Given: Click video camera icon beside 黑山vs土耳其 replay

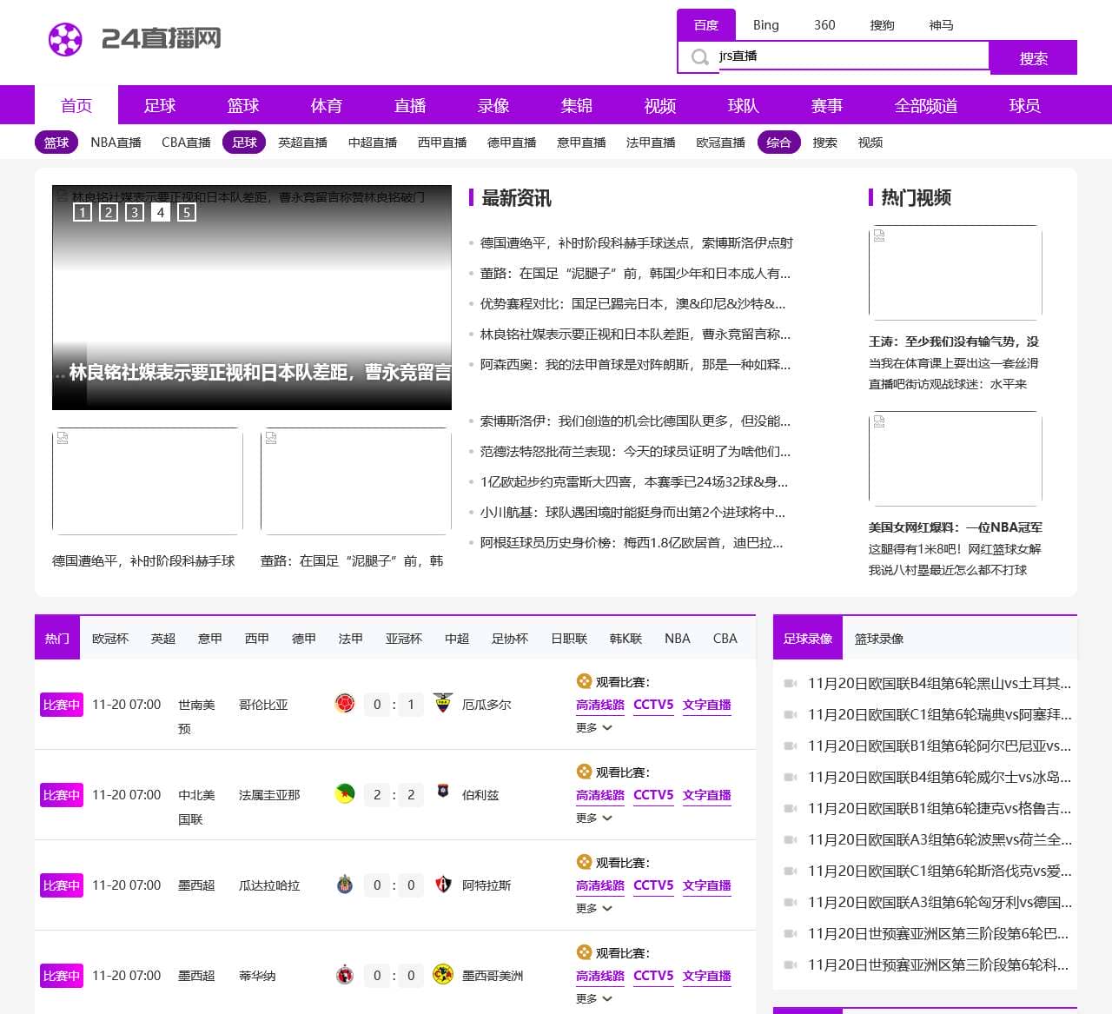Looking at the screenshot, I should coord(791,684).
